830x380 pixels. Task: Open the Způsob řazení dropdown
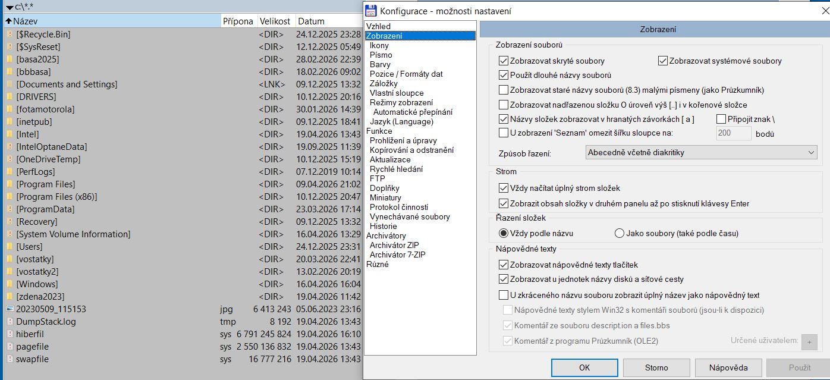[701, 153]
